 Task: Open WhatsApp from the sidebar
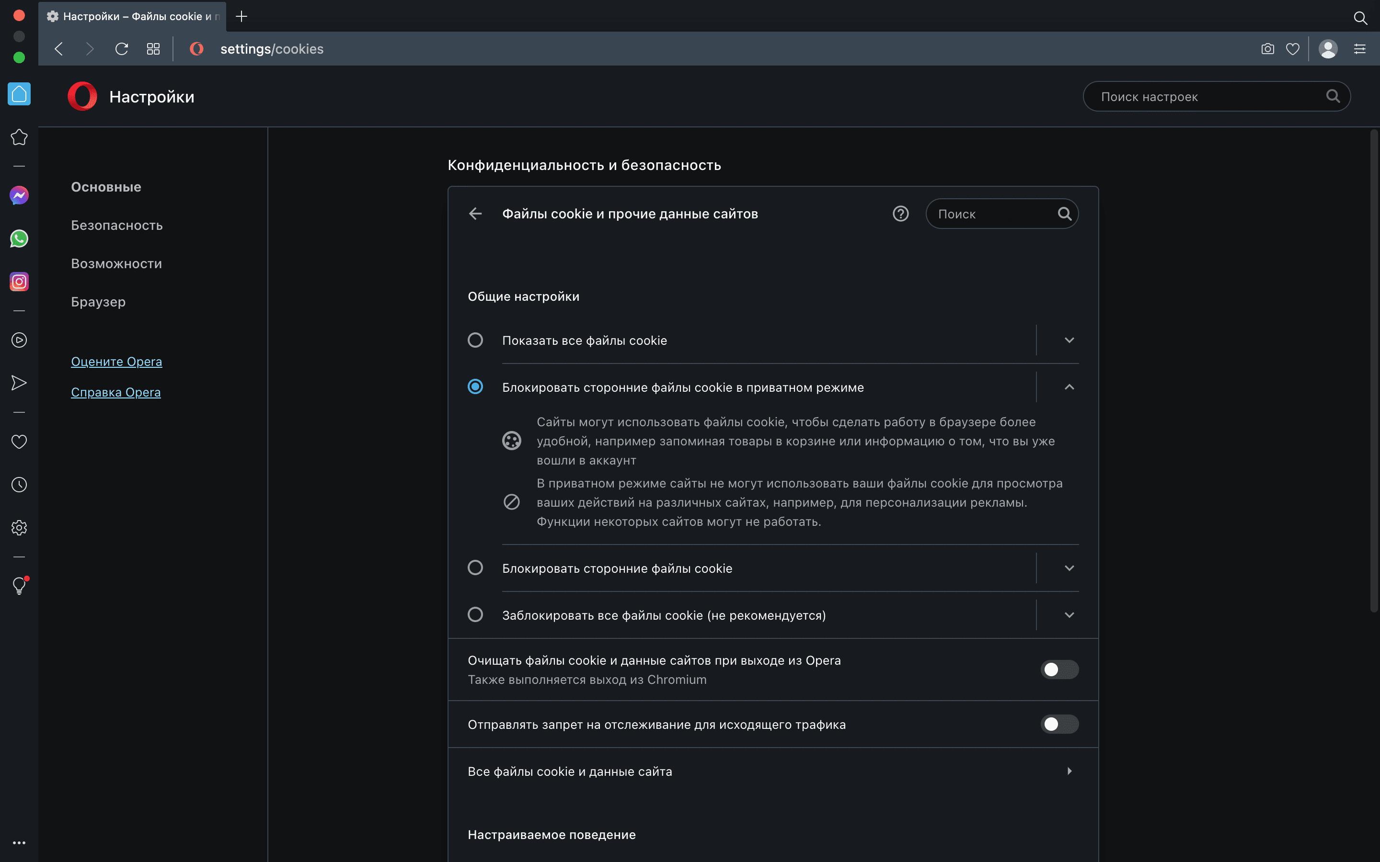[19, 238]
